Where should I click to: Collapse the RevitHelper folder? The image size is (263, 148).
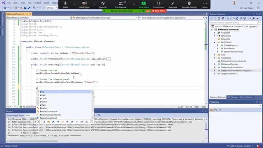coord(215,42)
